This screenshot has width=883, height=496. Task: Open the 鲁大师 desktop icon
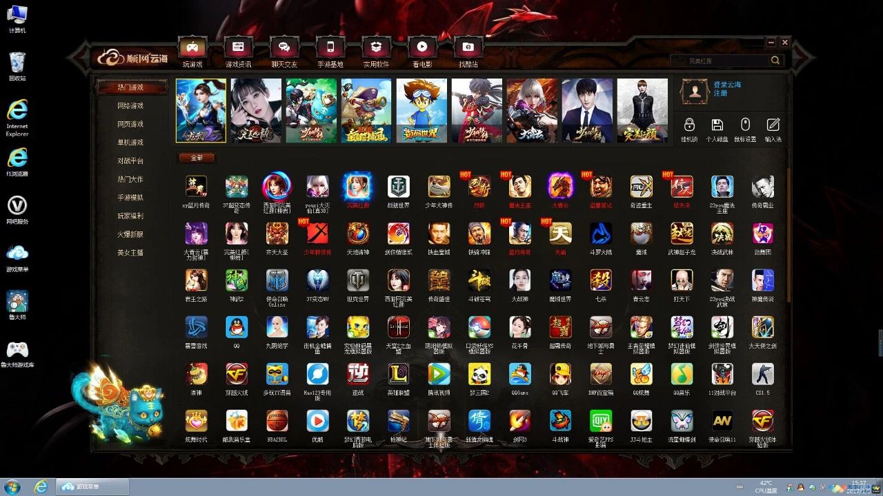pyautogui.click(x=17, y=305)
